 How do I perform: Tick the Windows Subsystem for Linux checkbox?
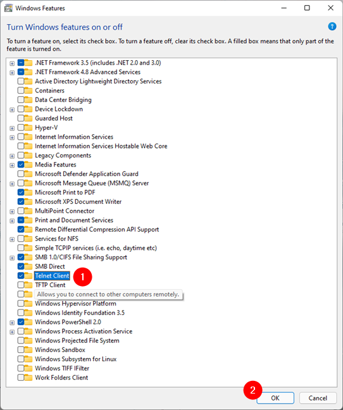click(x=21, y=359)
